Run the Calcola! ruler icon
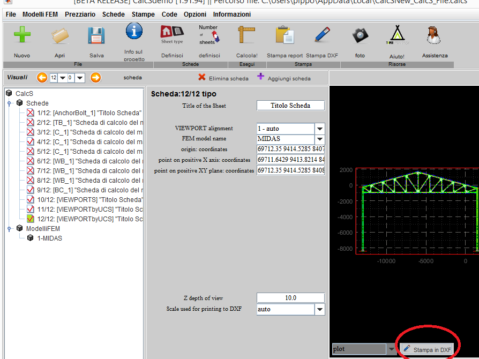Image resolution: width=479 pixels, height=359 pixels. (246, 34)
